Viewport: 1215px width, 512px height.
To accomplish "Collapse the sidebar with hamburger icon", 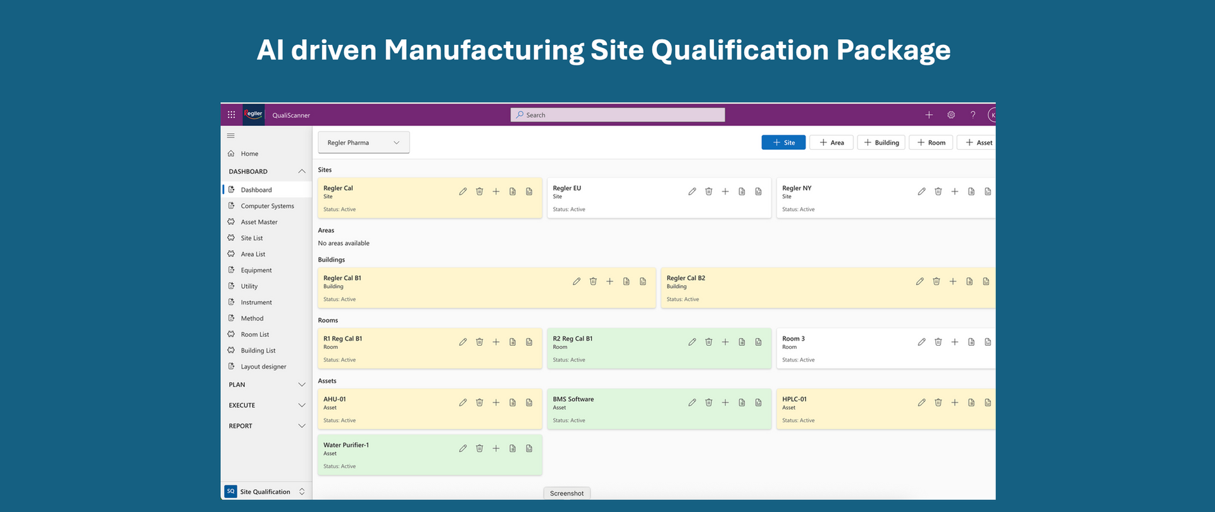I will [x=231, y=136].
